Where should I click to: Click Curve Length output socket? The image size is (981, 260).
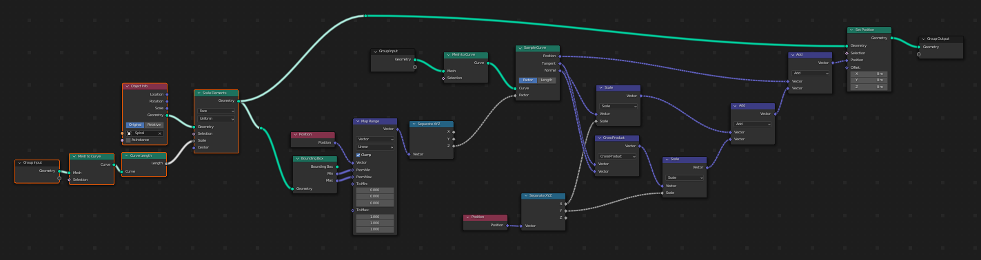(166, 163)
